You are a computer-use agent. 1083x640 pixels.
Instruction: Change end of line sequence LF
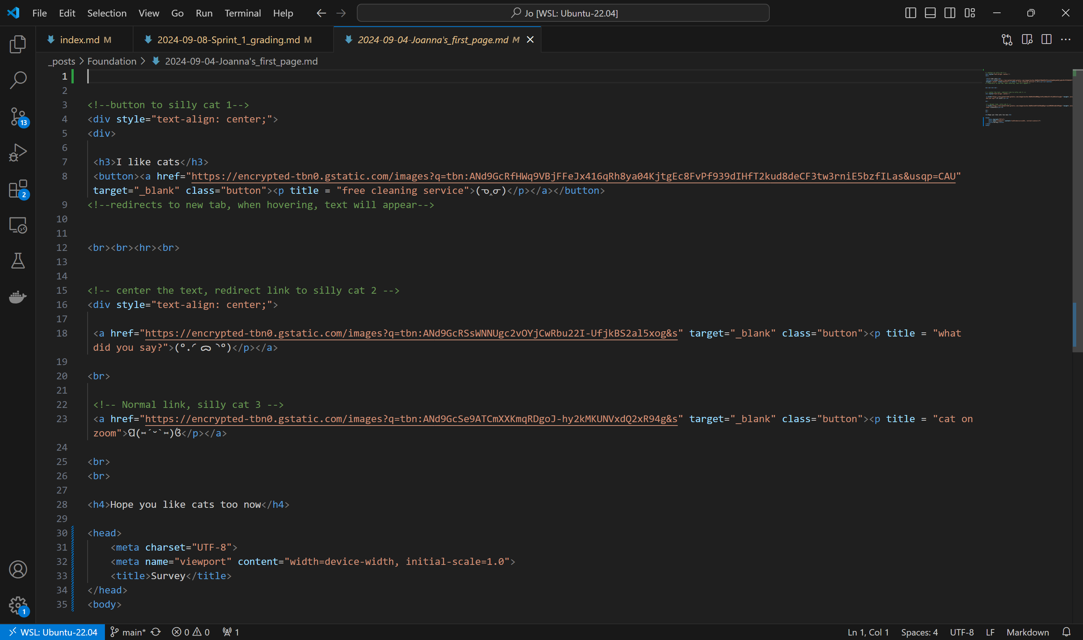tap(990, 632)
